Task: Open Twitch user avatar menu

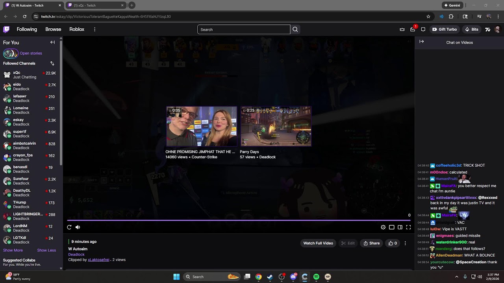Action: 497,29
